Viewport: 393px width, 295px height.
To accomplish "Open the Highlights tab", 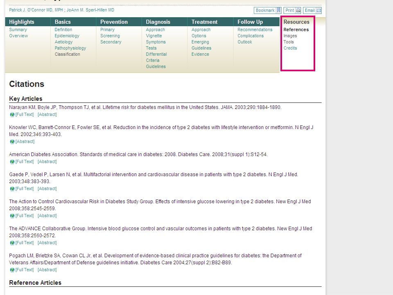I will coord(22,22).
